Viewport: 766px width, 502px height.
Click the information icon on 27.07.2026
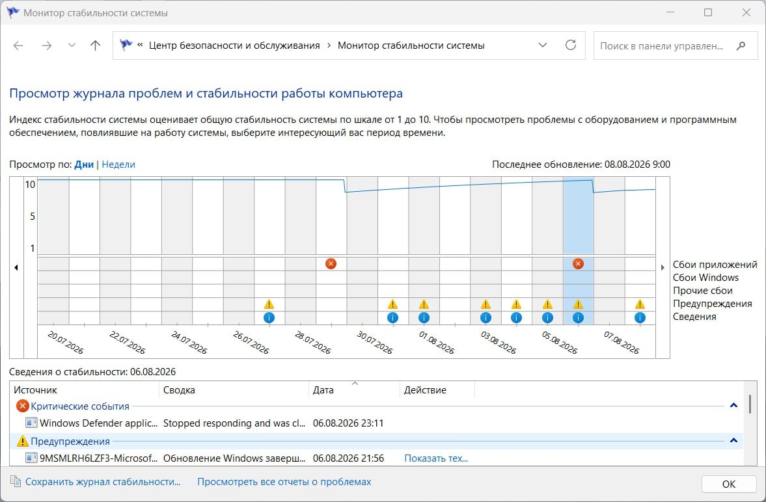pyautogui.click(x=269, y=318)
